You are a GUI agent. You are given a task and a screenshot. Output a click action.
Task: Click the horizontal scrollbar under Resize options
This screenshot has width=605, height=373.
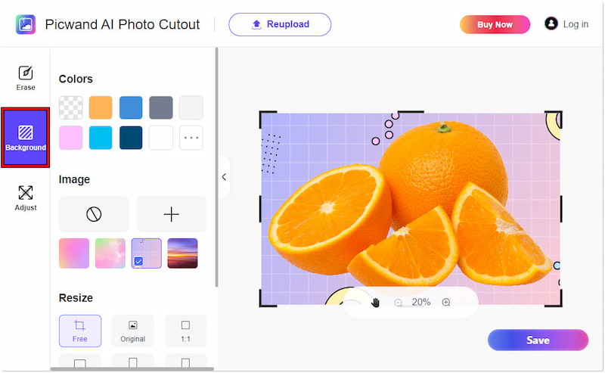point(132,368)
